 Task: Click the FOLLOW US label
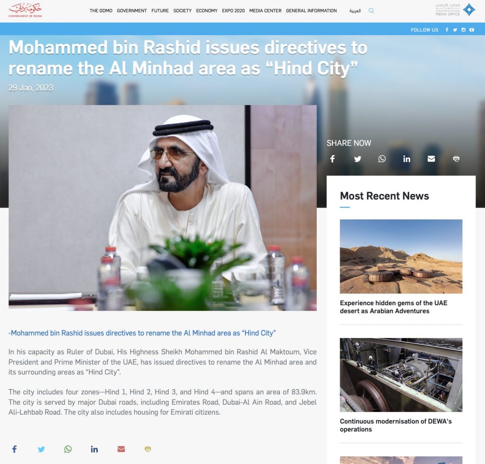tap(424, 30)
